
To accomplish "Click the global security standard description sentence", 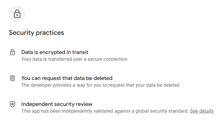I will [x=105, y=111].
